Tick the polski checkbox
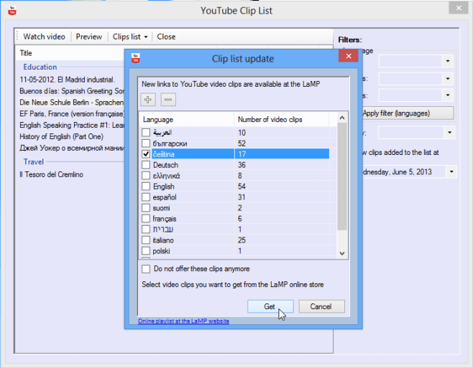Image resolution: width=473 pixels, height=368 pixels. (x=146, y=250)
